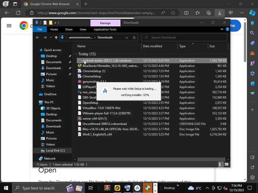The height and width of the screenshot is (193, 258).
Task: Click taskbar search box
Action: [x=48, y=188]
